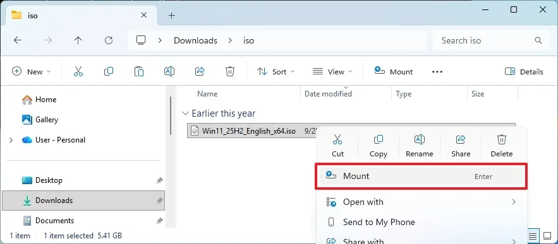This screenshot has height=244, width=558.
Task: Sort by the Type column header
Action: coord(404,94)
